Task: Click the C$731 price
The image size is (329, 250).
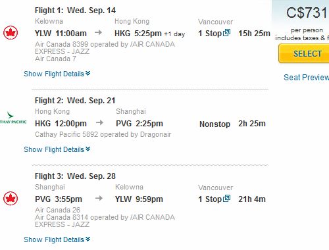Action: (307, 12)
